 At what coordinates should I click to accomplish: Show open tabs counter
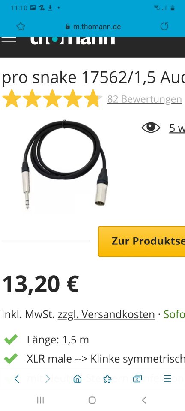pyautogui.click(x=137, y=379)
